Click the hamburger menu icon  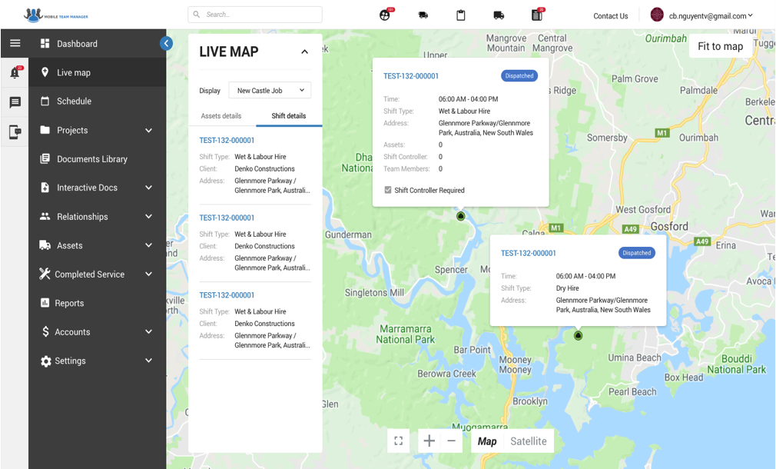[x=15, y=44]
